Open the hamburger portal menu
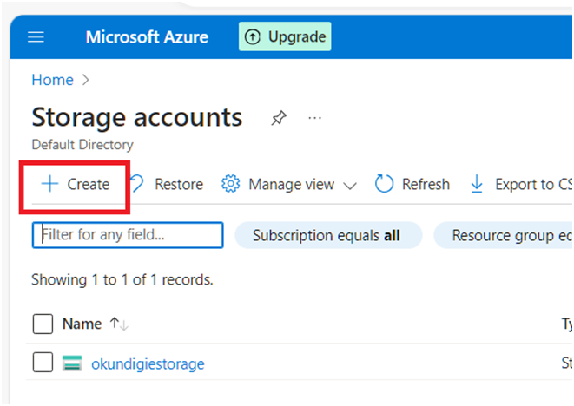574x406 pixels. click(x=36, y=37)
